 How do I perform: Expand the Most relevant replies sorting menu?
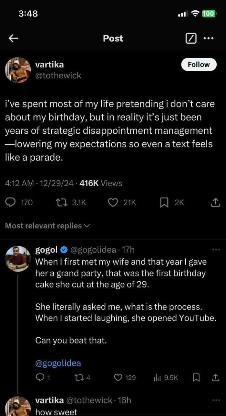47,226
